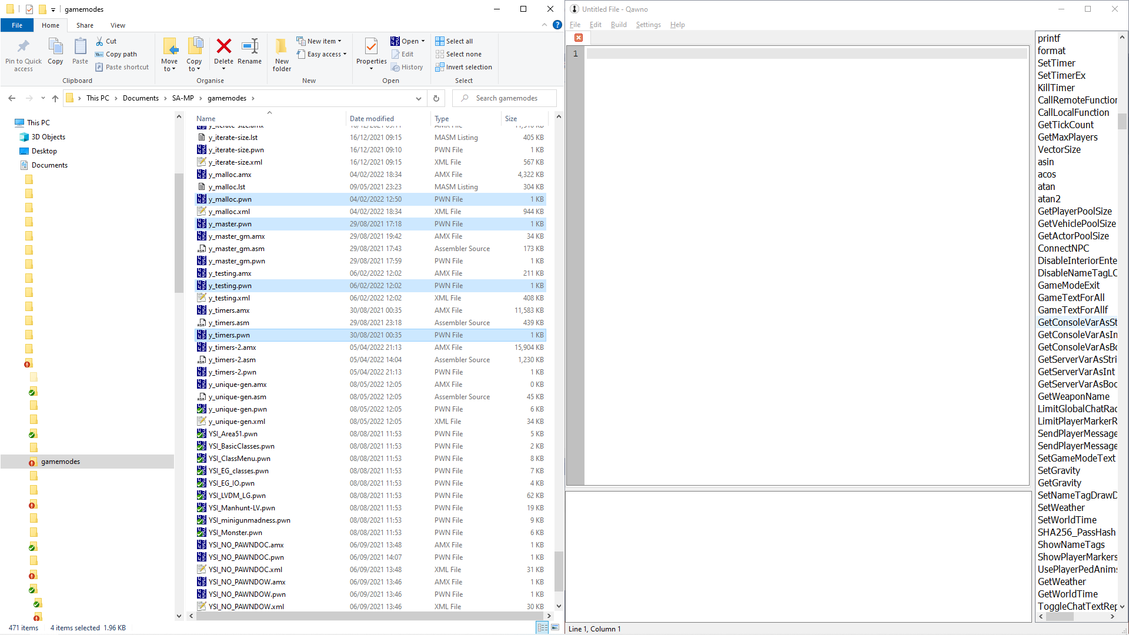
Task: Click the Share tab in ribbon
Action: coord(85,25)
